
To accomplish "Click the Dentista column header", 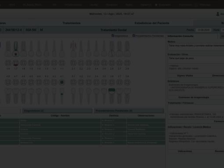I will coord(114,116).
